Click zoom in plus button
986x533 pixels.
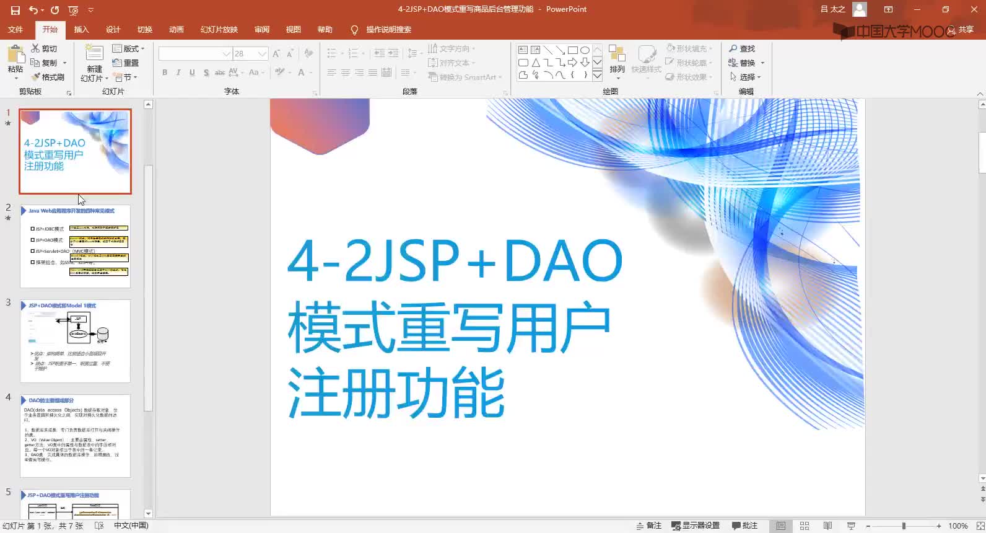(939, 526)
